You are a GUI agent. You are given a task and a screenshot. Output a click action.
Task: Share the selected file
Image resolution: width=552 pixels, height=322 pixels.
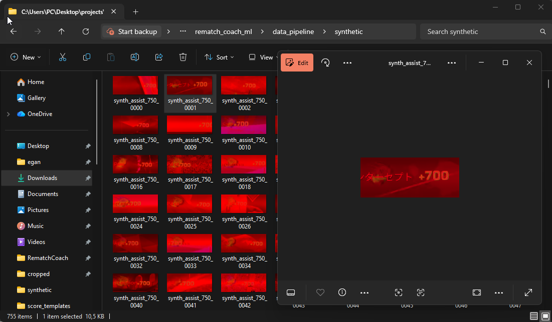tap(159, 57)
